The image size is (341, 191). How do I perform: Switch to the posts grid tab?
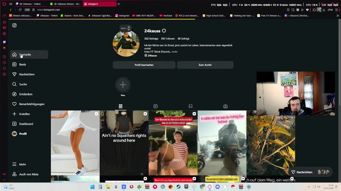point(120,106)
